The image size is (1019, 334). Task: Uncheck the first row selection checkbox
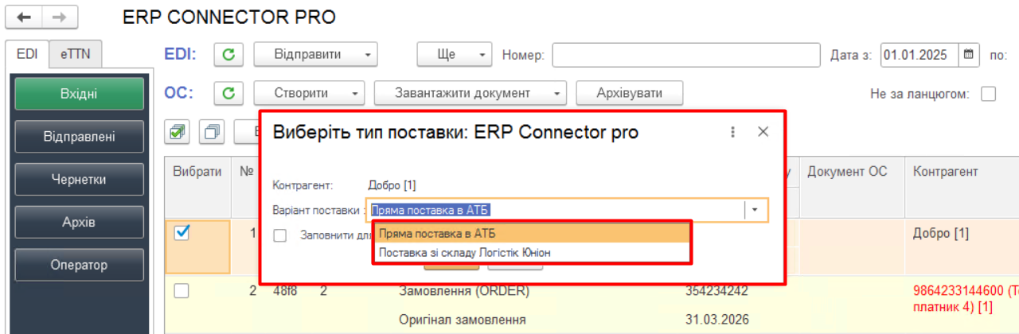[x=182, y=233]
